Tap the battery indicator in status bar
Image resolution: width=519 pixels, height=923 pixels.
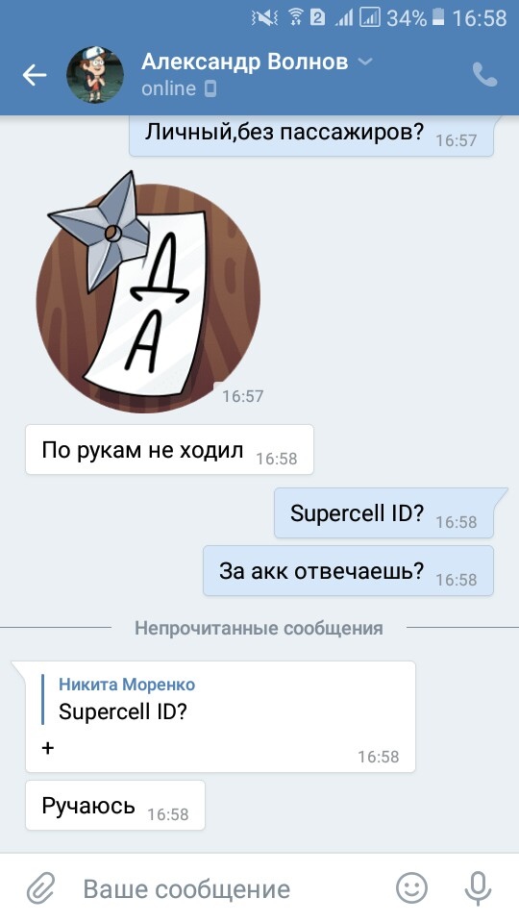click(x=438, y=18)
